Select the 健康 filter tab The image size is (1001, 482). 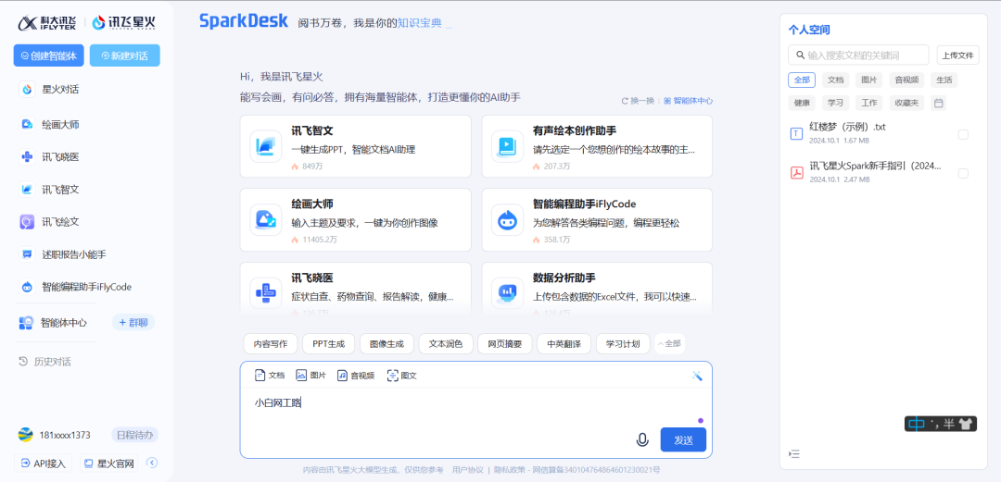[x=802, y=103]
